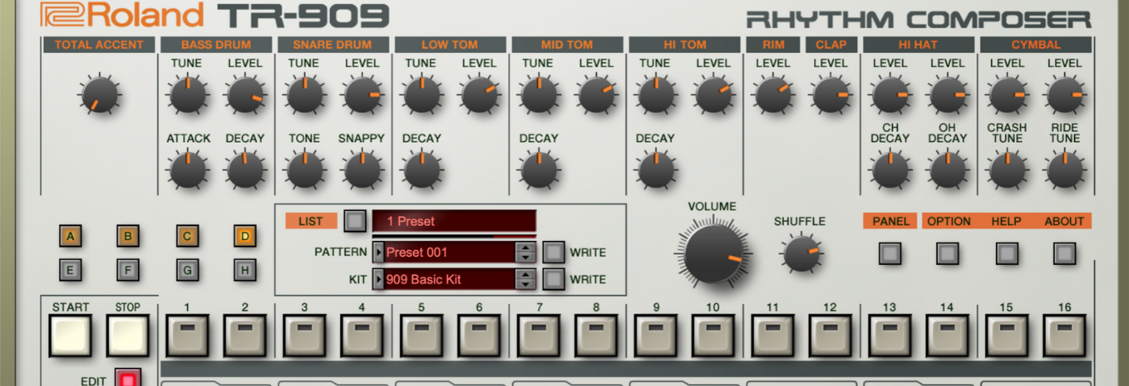Click the PANEL button
Image resolution: width=1129 pixels, height=386 pixels.
coord(889,254)
